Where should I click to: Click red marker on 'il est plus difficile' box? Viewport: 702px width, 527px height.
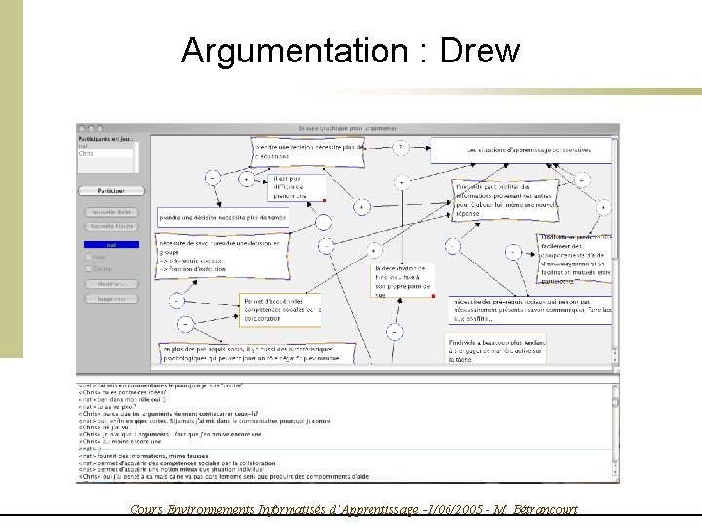(324, 200)
